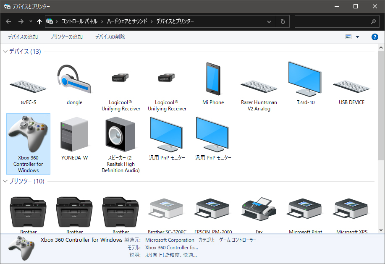Expand chevron after コントロール パネル breadcrumb

(102, 21)
